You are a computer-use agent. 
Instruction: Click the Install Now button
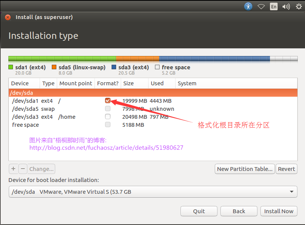(279, 211)
